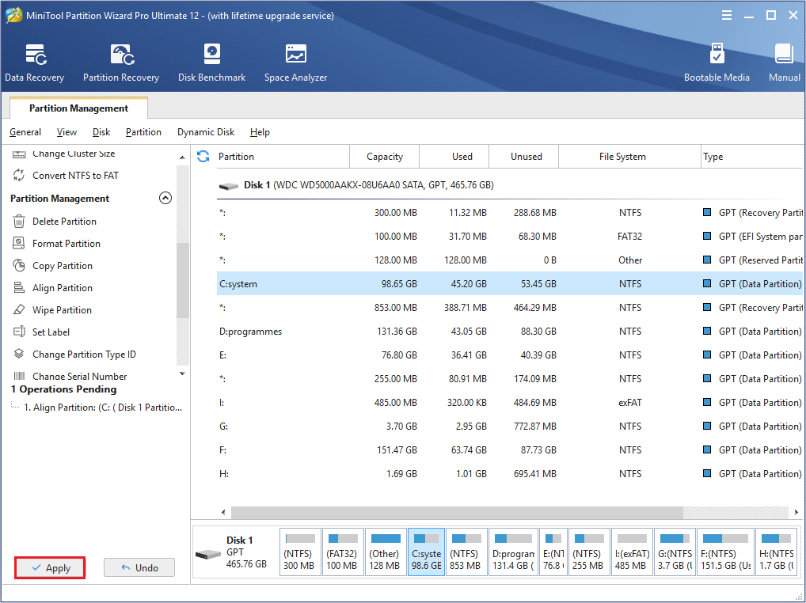Image resolution: width=806 pixels, height=603 pixels.
Task: Select Disk 1 header row in list
Action: [x=509, y=185]
